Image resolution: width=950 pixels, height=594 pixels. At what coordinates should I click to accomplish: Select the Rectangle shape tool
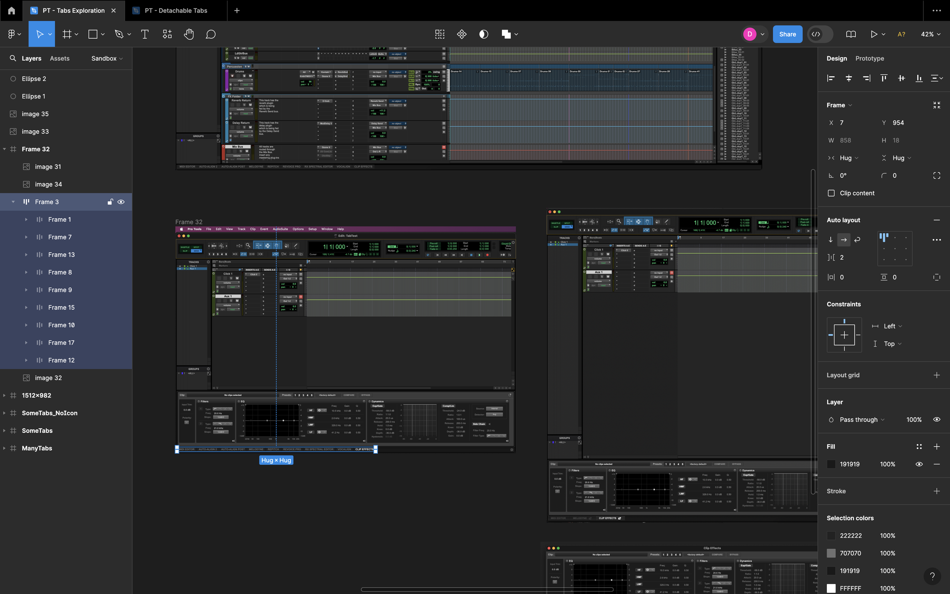coord(93,34)
